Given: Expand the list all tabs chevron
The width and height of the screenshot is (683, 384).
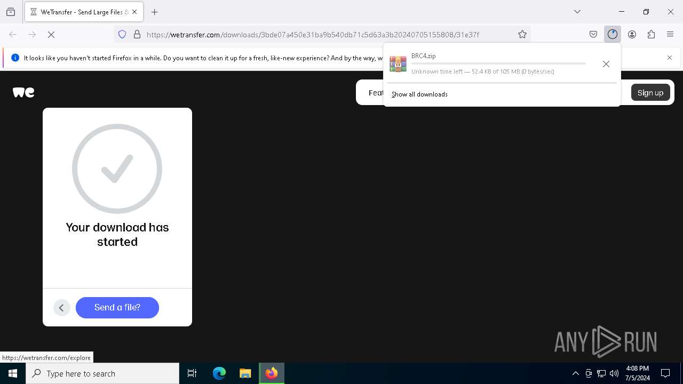Looking at the screenshot, I should (x=577, y=12).
